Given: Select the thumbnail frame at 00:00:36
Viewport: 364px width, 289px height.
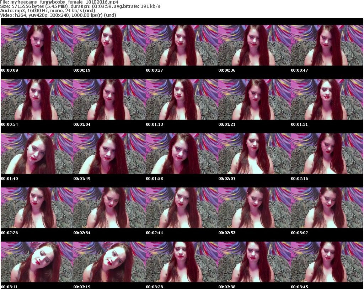Looking at the screenshot, I should [255, 45].
